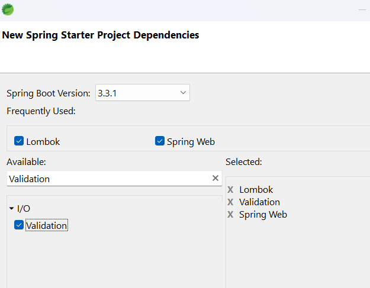The width and height of the screenshot is (370, 288).
Task: Click the Lombok label in Frequently Used
Action: tap(43, 142)
